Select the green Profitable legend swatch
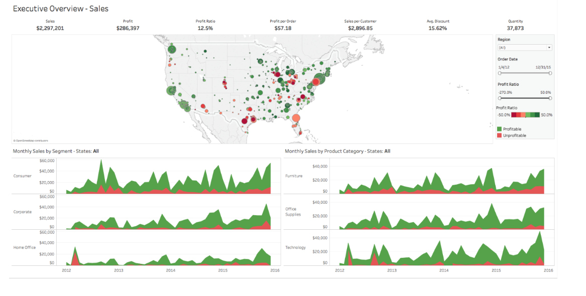586x296 pixels. click(500, 129)
